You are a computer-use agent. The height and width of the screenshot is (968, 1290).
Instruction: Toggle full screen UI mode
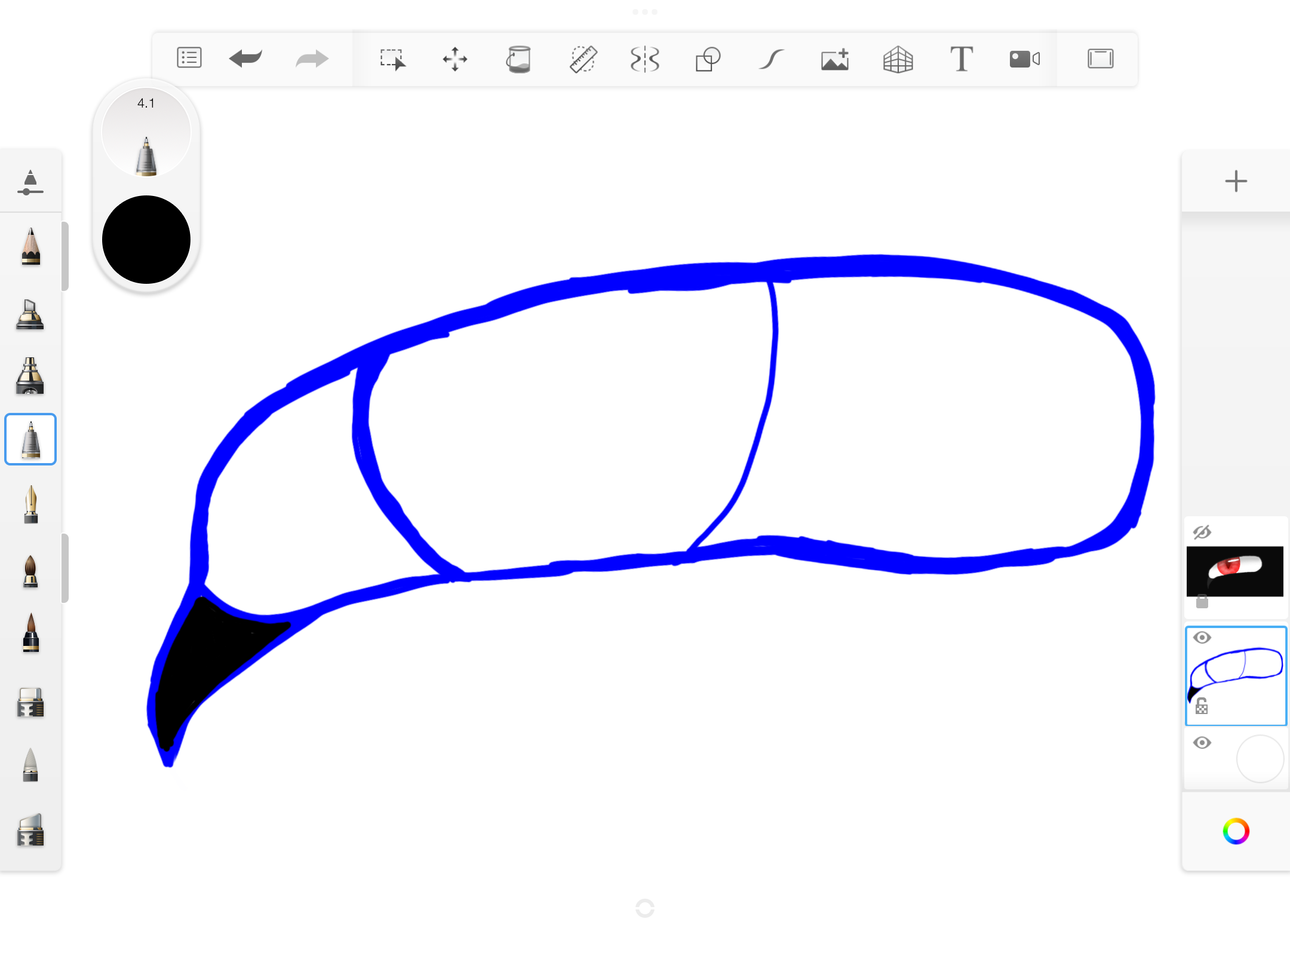1101,59
